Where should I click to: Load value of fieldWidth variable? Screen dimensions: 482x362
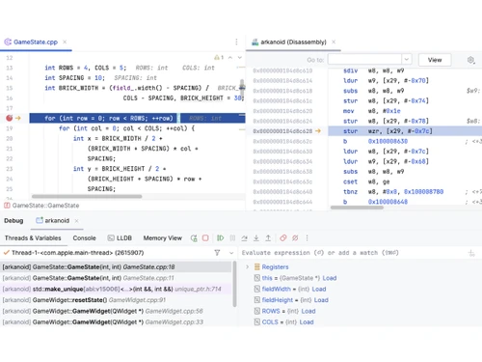tap(319, 289)
